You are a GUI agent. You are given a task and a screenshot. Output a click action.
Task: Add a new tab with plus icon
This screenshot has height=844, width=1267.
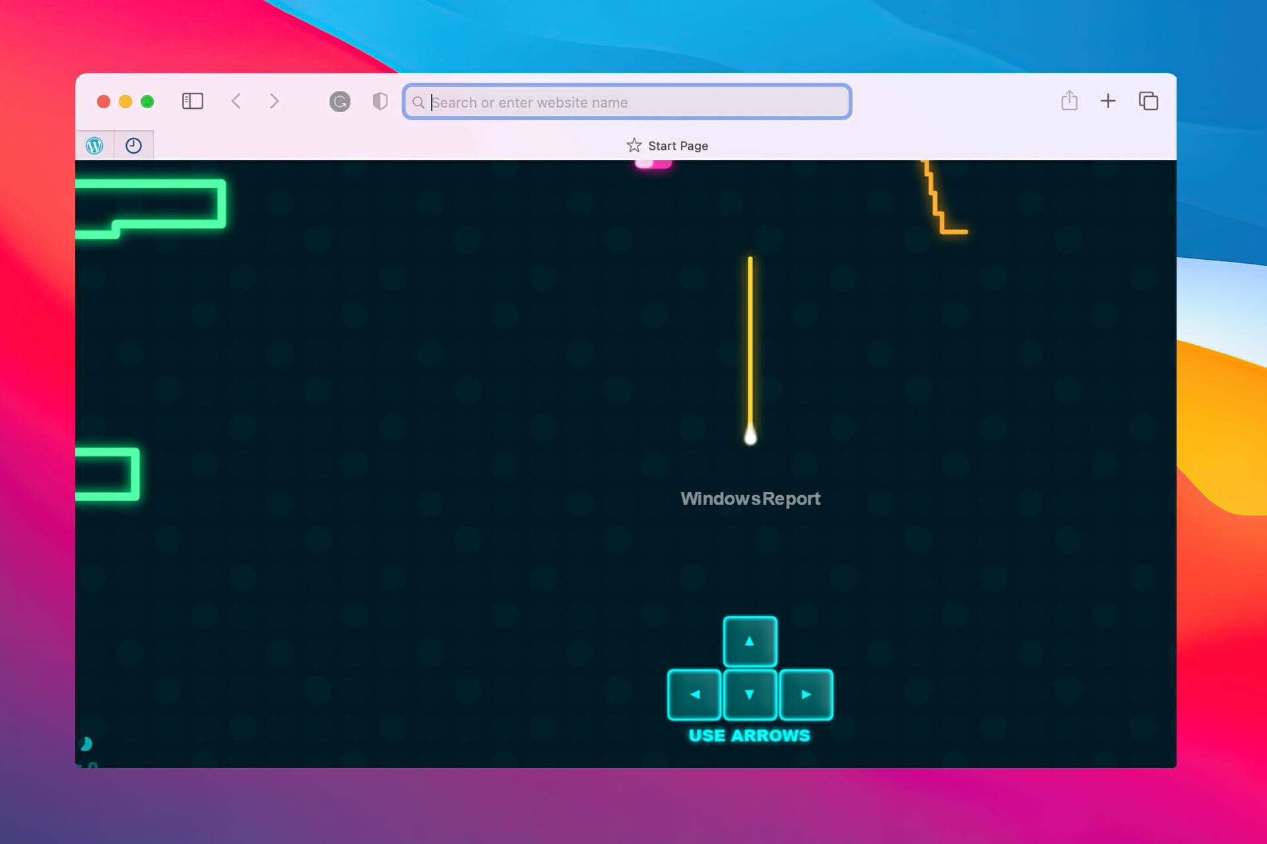point(1109,101)
